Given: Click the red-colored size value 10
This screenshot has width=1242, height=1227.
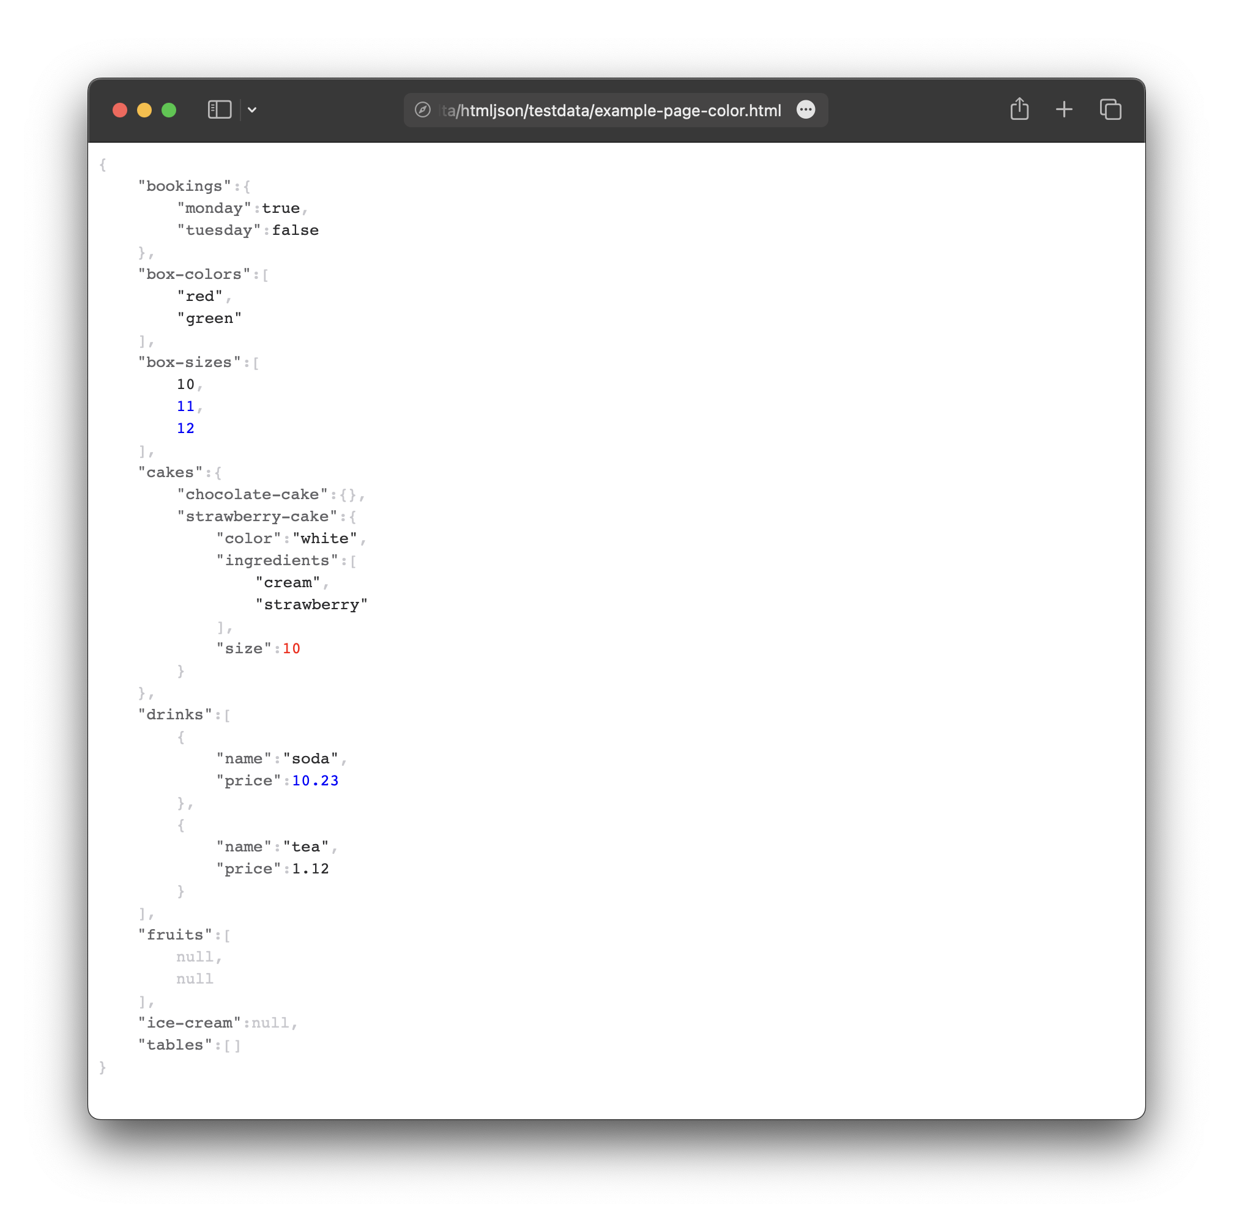Looking at the screenshot, I should [291, 648].
